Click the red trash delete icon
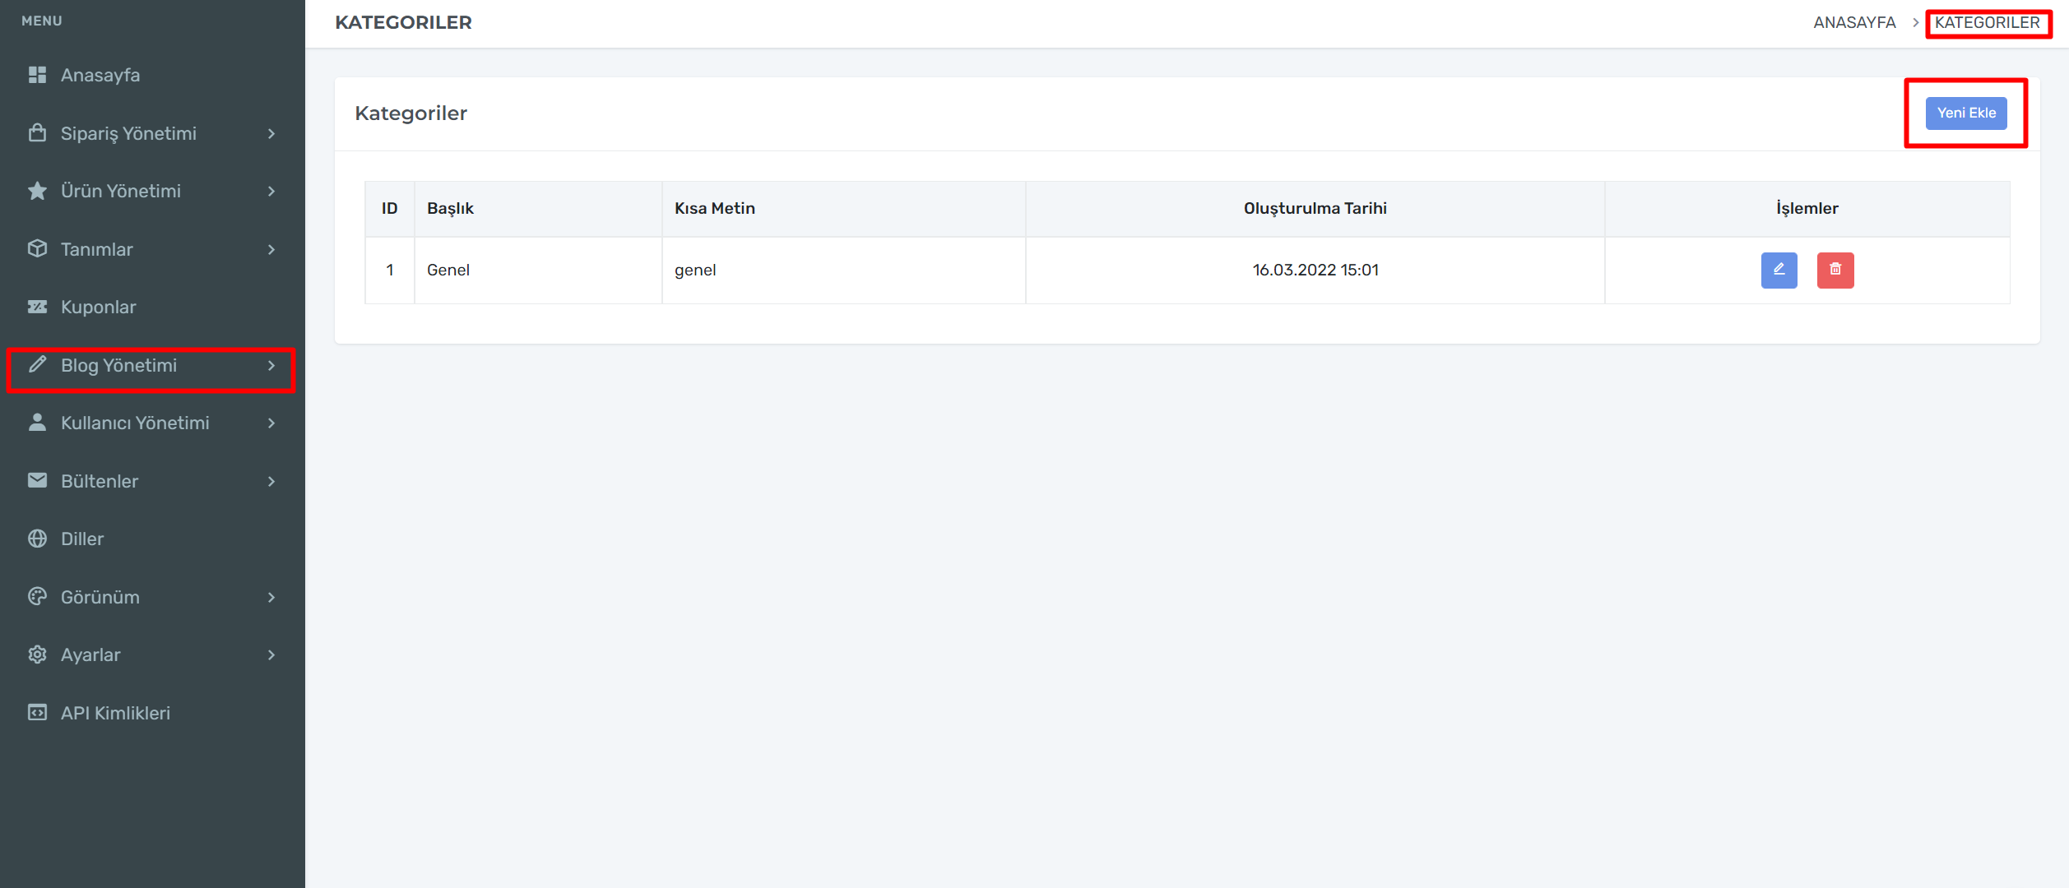 pos(1835,270)
